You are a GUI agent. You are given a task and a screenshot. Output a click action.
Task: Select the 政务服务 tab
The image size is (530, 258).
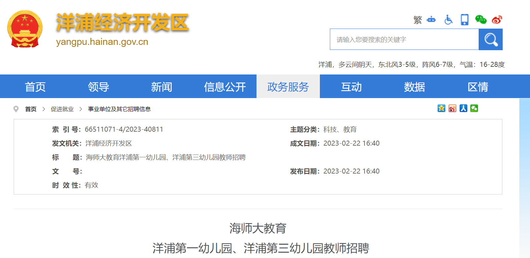tap(288, 87)
